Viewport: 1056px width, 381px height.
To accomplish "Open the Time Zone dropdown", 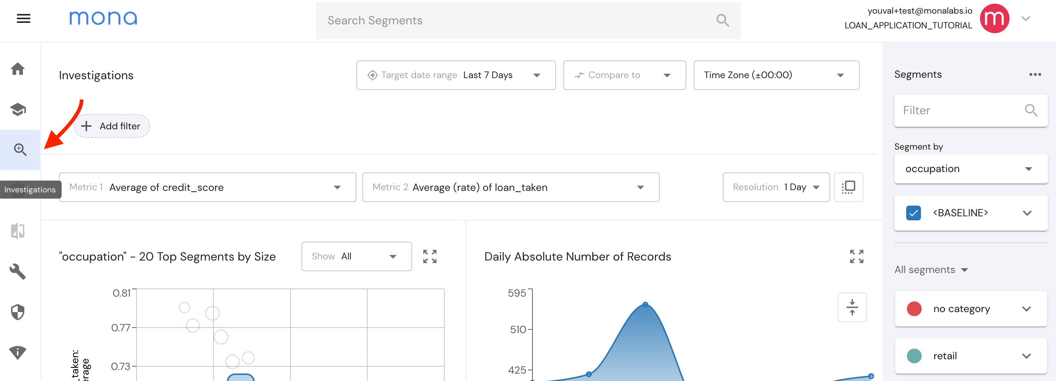I will (x=776, y=75).
